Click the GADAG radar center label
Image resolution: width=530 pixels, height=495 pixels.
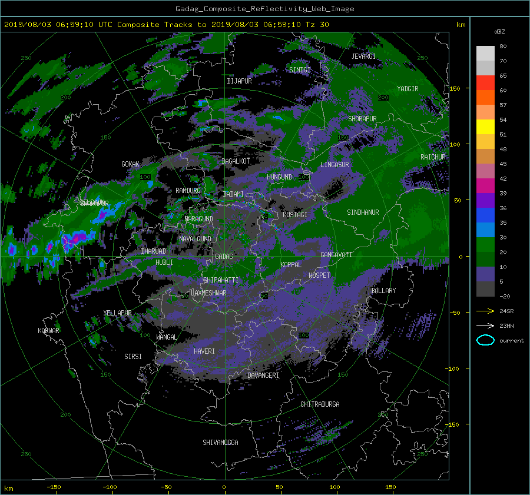pyautogui.click(x=224, y=257)
